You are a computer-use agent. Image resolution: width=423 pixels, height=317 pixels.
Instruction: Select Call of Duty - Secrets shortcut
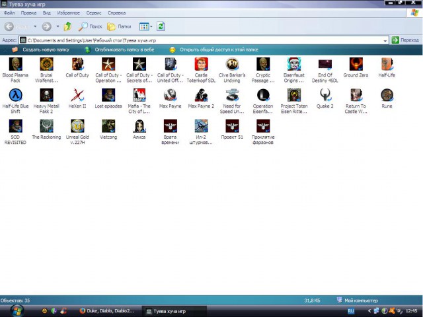click(x=139, y=64)
